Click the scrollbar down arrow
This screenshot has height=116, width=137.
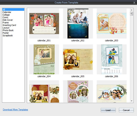pos(132,101)
